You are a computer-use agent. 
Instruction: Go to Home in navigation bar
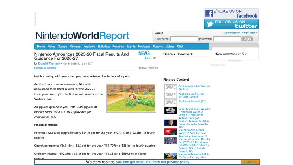(41, 47)
